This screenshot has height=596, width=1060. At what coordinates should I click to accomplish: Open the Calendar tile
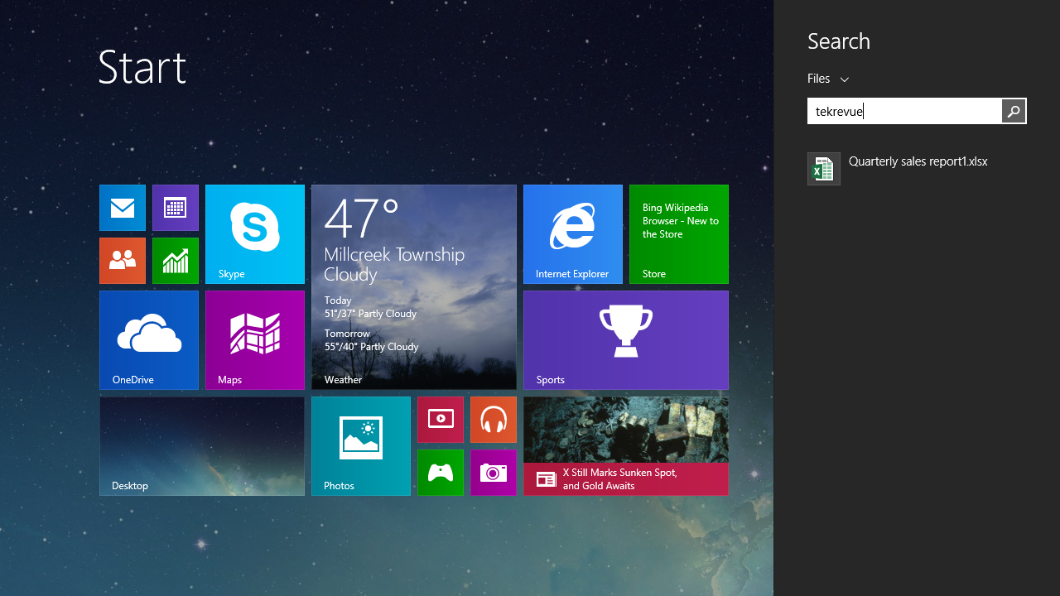pos(176,208)
